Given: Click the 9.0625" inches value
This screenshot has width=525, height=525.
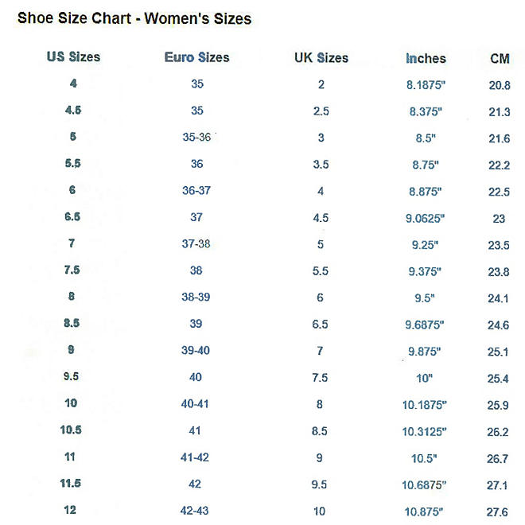Looking at the screenshot, I should tap(426, 218).
